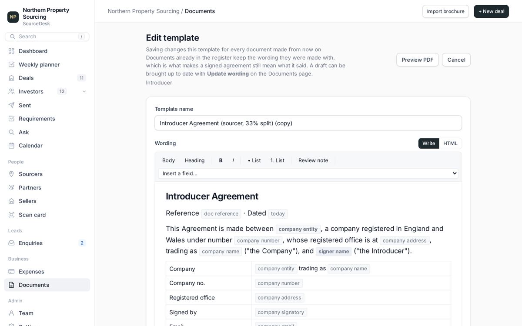Click the company signatory chip in table
This screenshot has width=522, height=326.
coord(281,313)
